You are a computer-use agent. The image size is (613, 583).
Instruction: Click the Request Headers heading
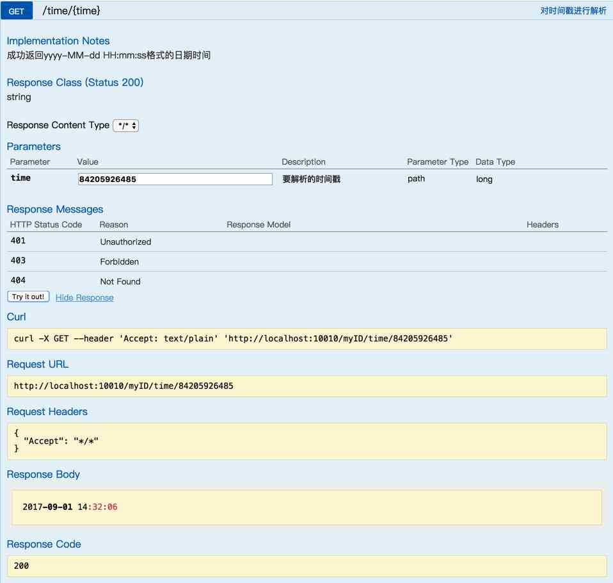coord(47,411)
